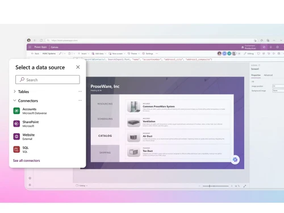This screenshot has width=284, height=213.
Task: Select the SHIPPING tab in app
Action: coord(105,153)
